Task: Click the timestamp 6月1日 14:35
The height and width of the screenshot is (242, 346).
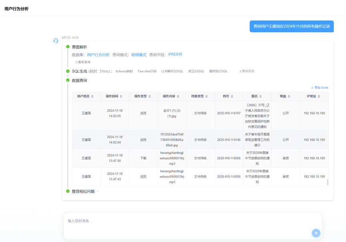Action: pos(70,38)
